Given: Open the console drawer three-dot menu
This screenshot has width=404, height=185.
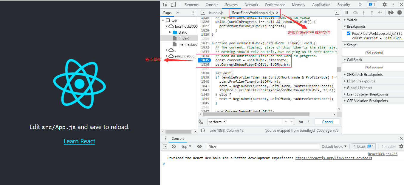Looking at the screenshot, I should [x=165, y=138].
